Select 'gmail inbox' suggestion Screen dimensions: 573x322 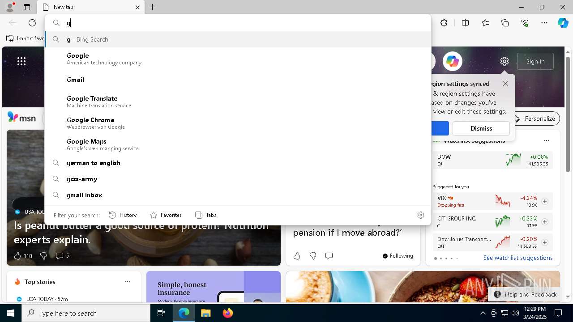[x=238, y=195]
